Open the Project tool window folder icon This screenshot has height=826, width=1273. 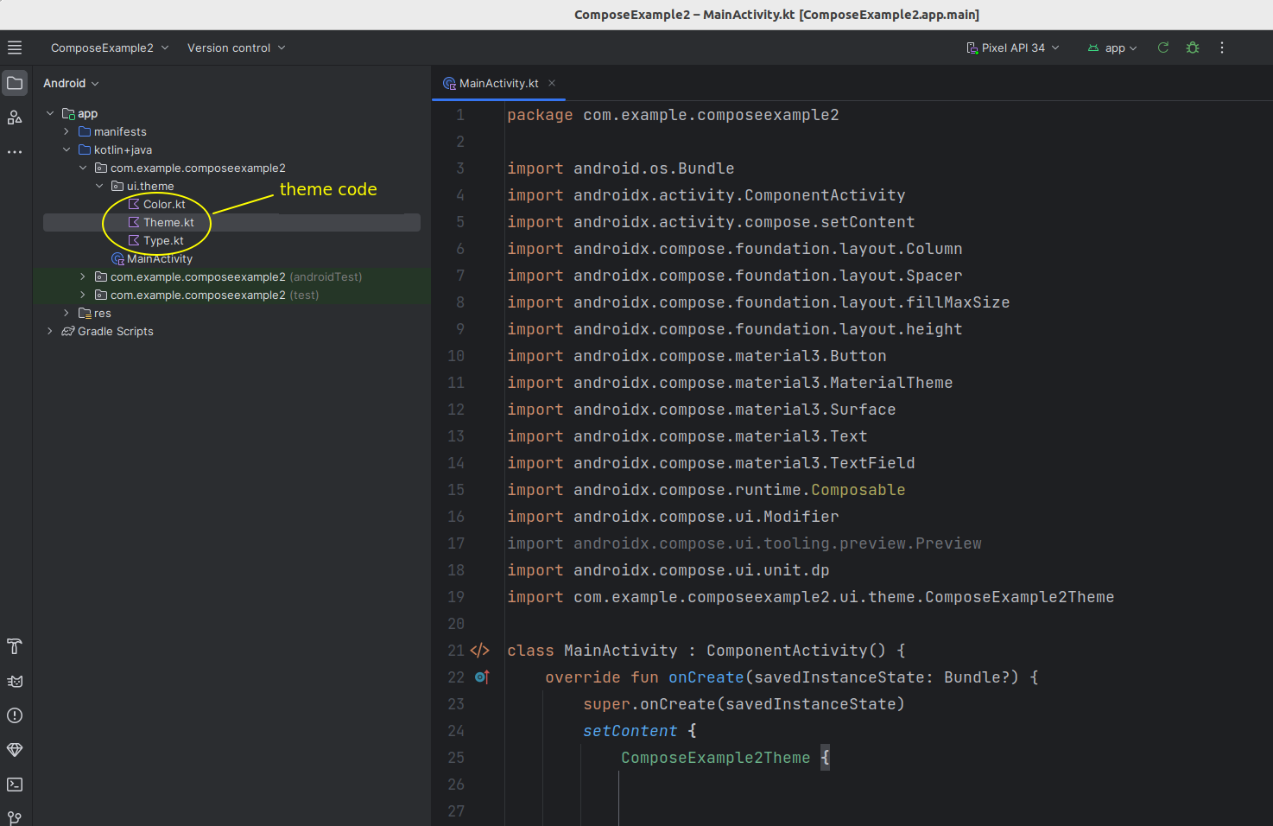point(15,83)
